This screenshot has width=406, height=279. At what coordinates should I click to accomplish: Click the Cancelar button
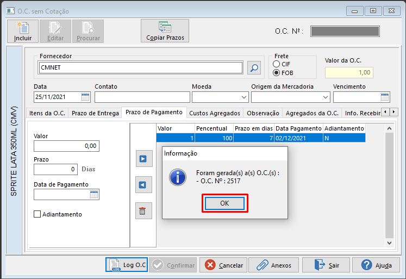(223, 265)
